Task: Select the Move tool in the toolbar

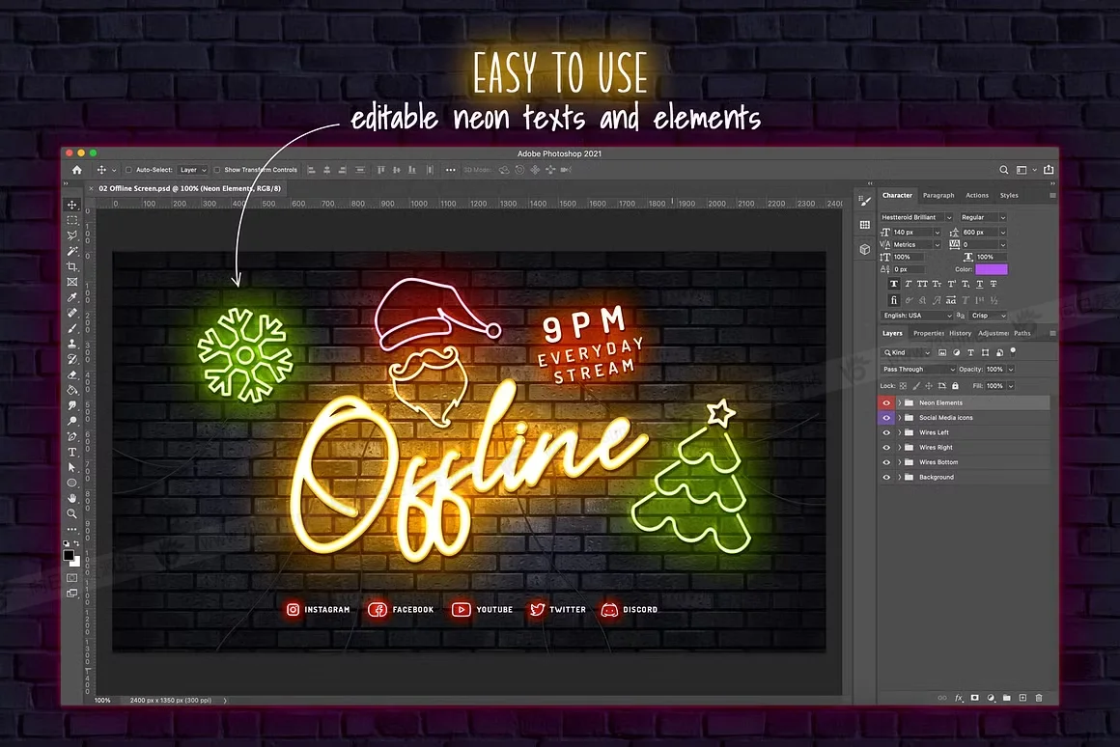Action: (x=72, y=205)
